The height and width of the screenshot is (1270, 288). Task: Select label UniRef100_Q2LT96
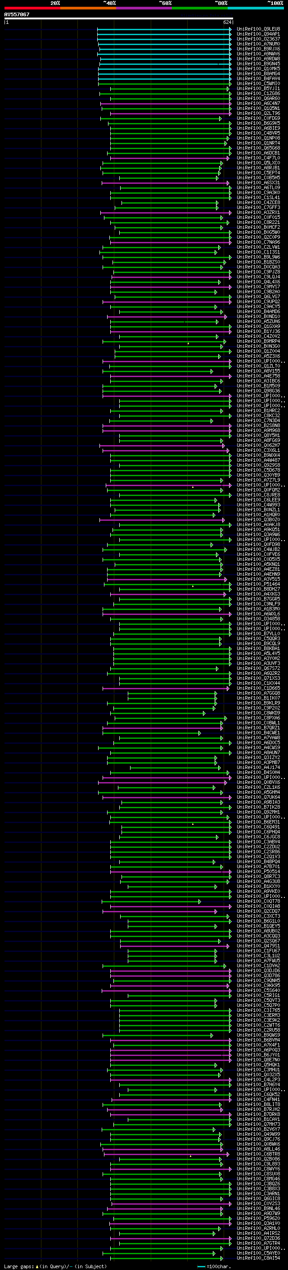pyautogui.click(x=258, y=114)
